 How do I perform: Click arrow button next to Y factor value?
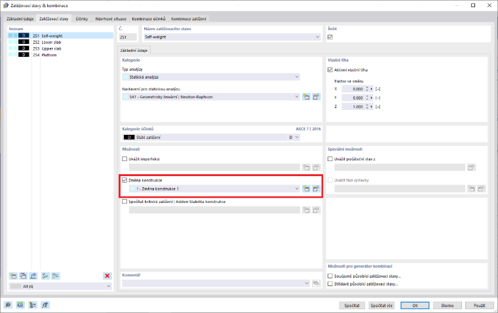coord(372,98)
